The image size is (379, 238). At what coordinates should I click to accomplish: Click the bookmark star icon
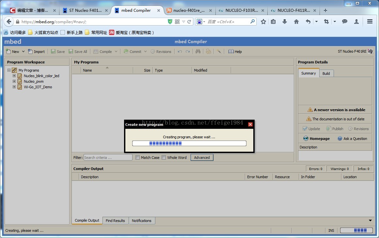(x=263, y=22)
